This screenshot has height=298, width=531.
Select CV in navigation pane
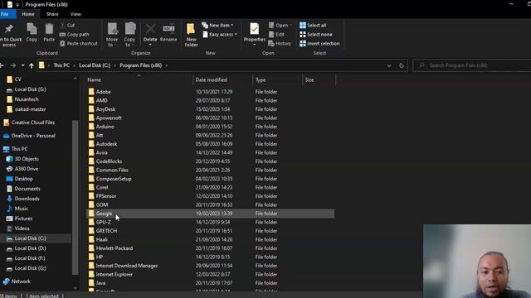click(18, 79)
